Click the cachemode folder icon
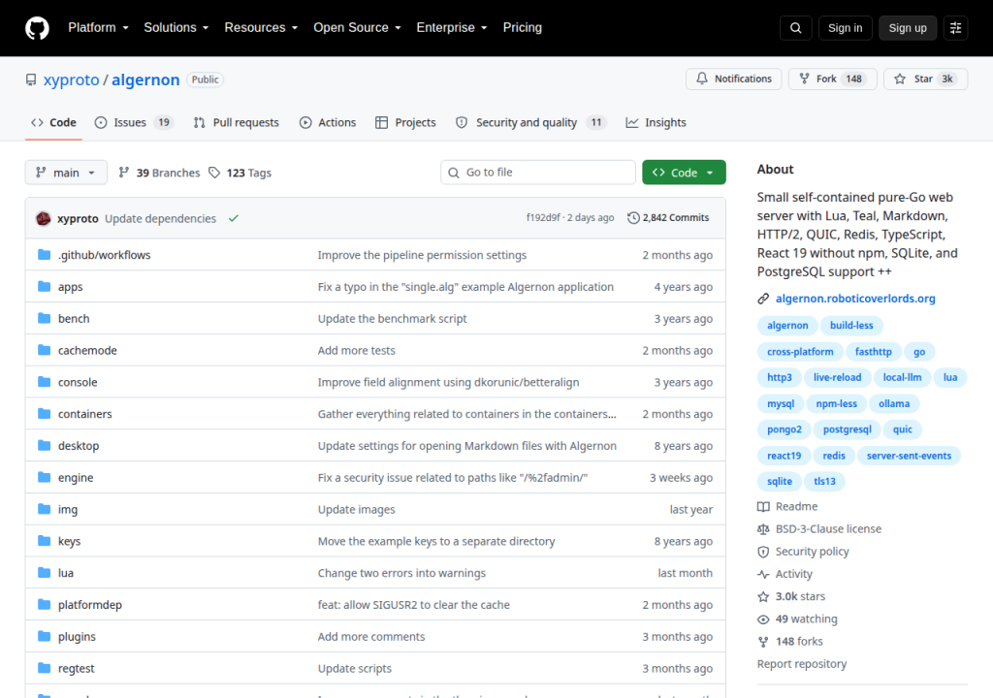This screenshot has height=698, width=993. tap(44, 350)
